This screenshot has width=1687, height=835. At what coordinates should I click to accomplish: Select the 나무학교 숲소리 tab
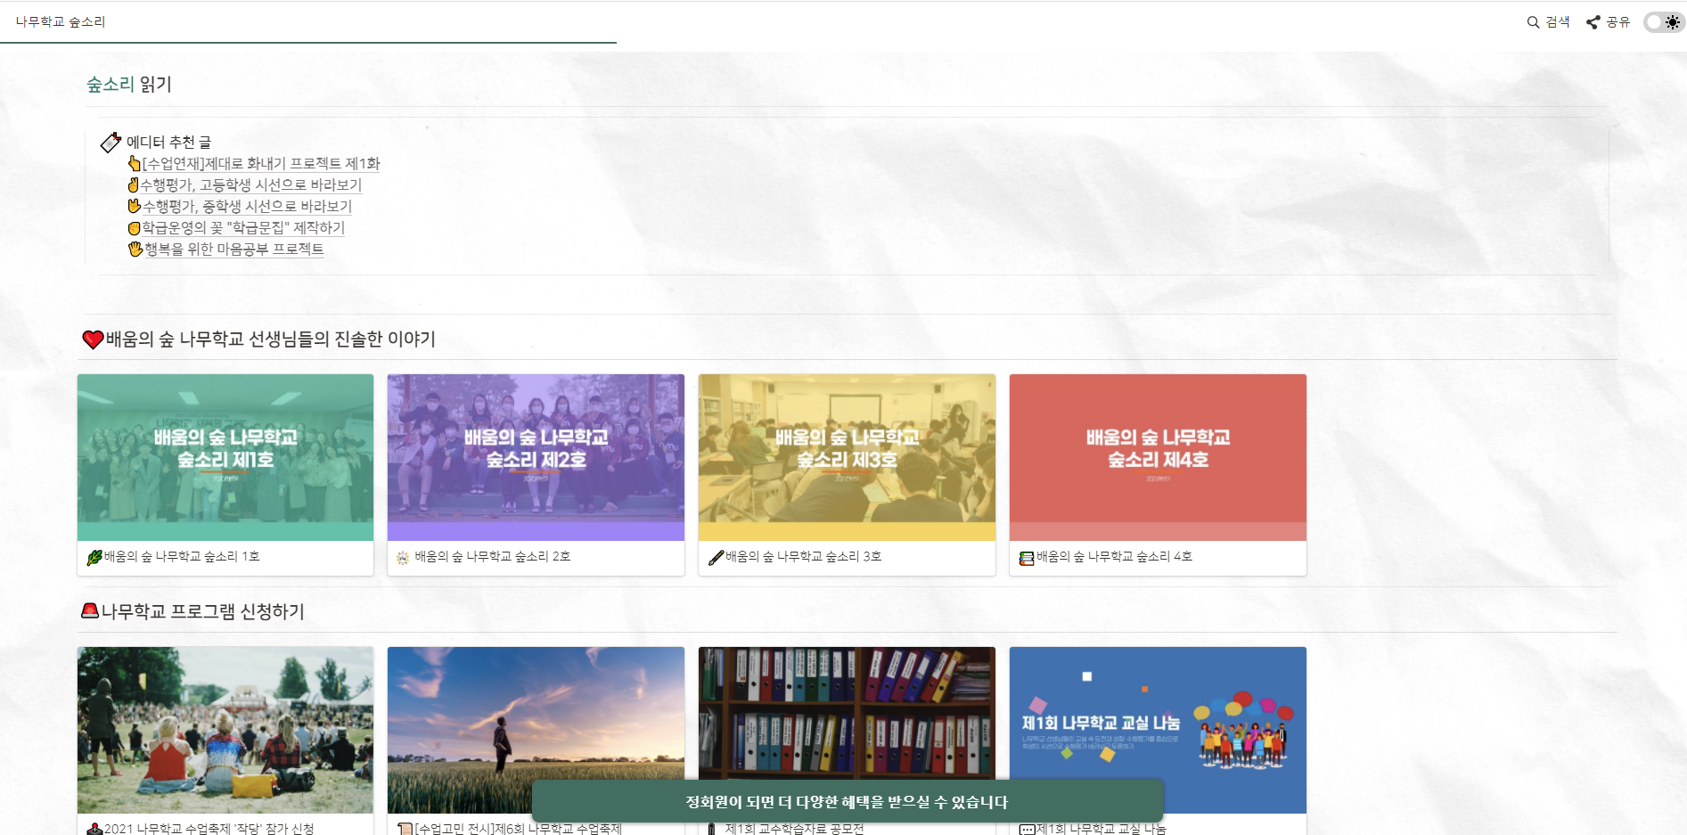pos(59,21)
